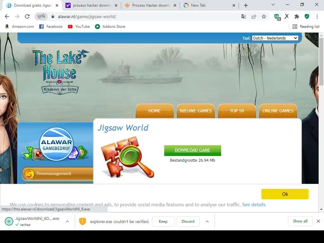Click the address bar URL

point(87,16)
